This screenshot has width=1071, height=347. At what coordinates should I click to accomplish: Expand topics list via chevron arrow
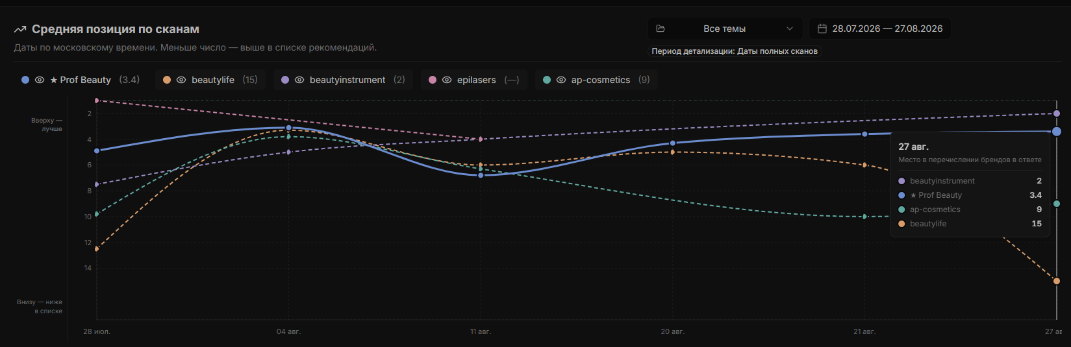(790, 29)
